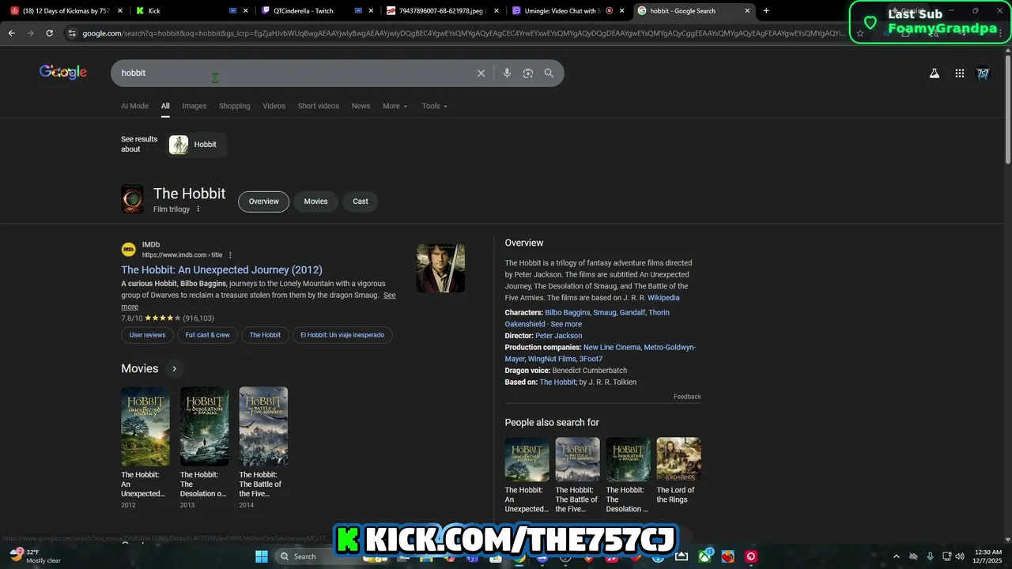Open The Hobbit: An Unexpected Journey (2012) link
Viewport: 1012px width, 569px height.
coord(221,269)
